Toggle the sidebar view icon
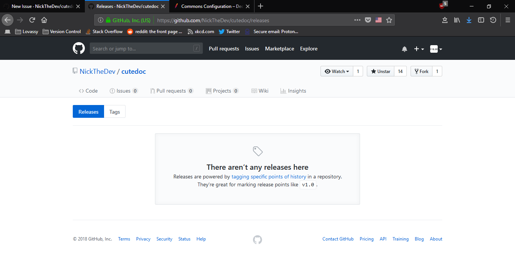 tap(481, 20)
